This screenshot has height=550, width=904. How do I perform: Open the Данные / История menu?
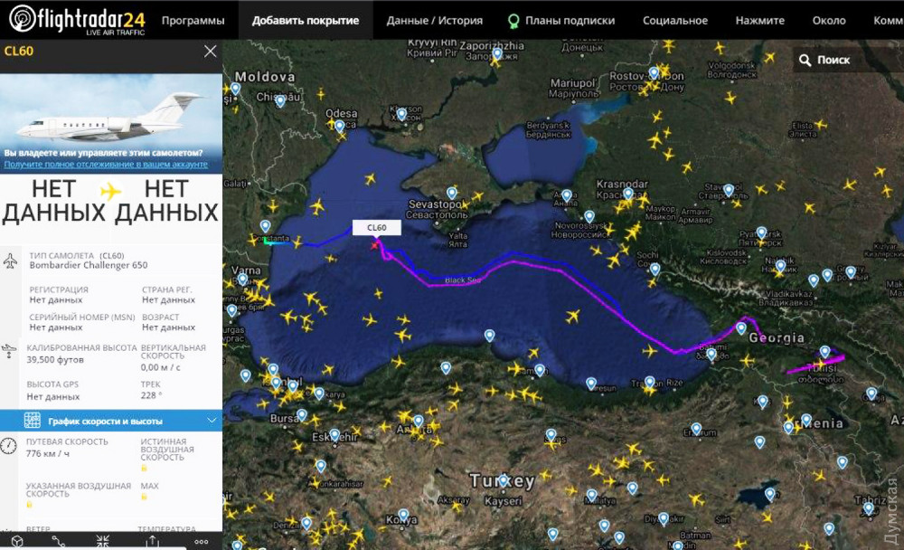(434, 20)
